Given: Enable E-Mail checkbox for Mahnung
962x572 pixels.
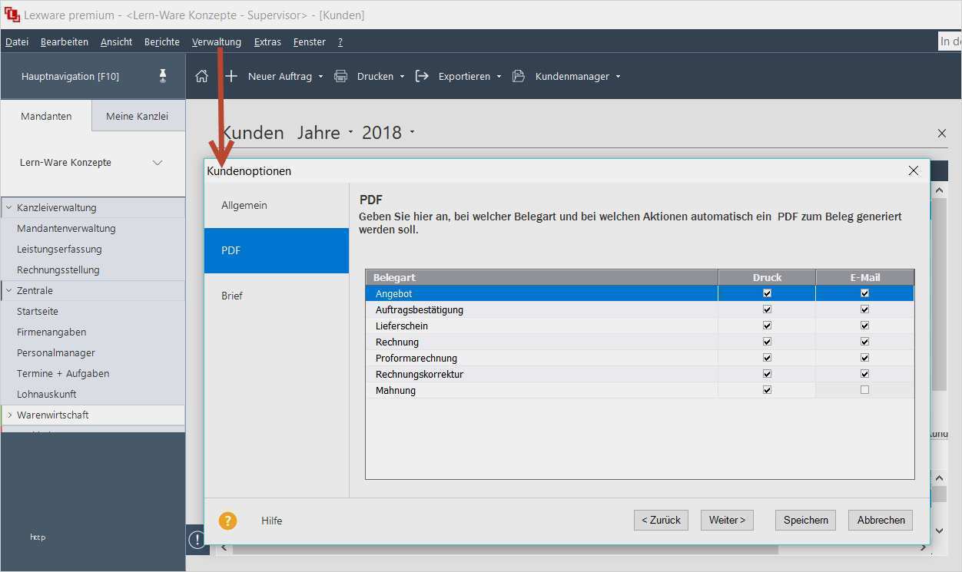Looking at the screenshot, I should tap(864, 390).
